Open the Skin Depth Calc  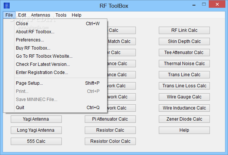click(x=184, y=41)
